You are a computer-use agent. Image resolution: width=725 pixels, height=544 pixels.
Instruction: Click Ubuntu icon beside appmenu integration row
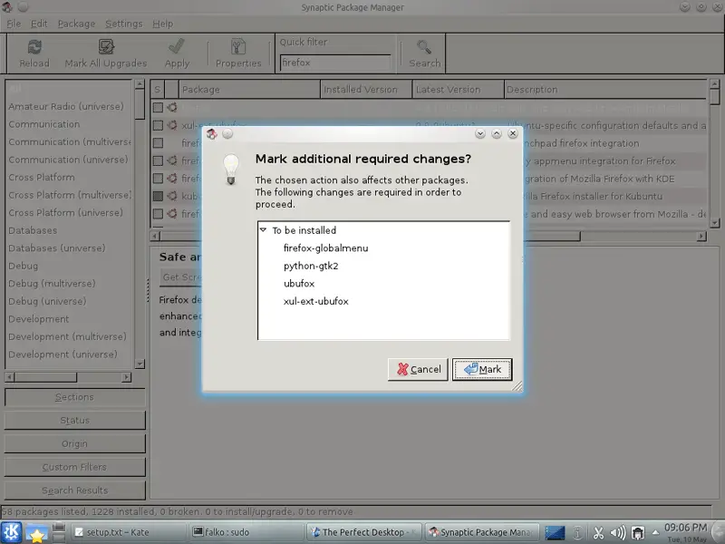coord(172,160)
